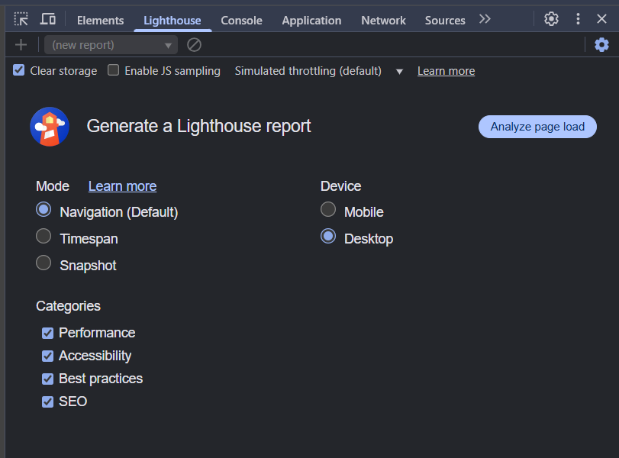Screen dimensions: 619x458
Task: Open Lighthouse settings blue gear icon
Action: tap(601, 45)
